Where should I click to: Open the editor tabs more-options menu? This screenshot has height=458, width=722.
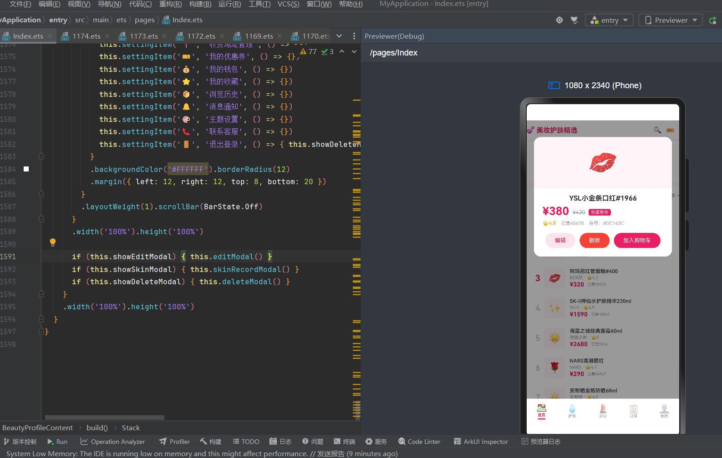pyautogui.click(x=354, y=36)
